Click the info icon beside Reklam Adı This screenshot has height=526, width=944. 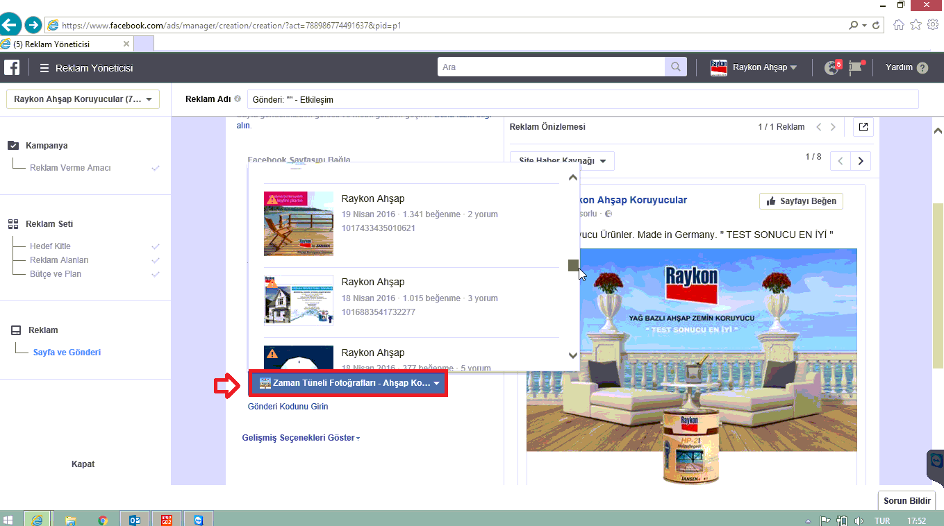[238, 99]
